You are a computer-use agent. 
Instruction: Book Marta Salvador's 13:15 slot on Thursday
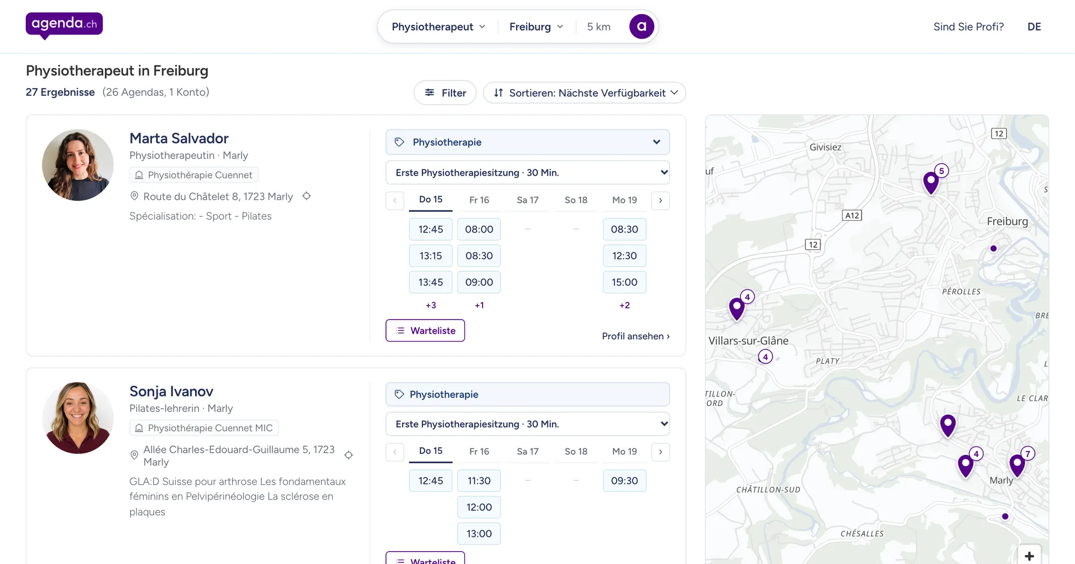click(431, 256)
